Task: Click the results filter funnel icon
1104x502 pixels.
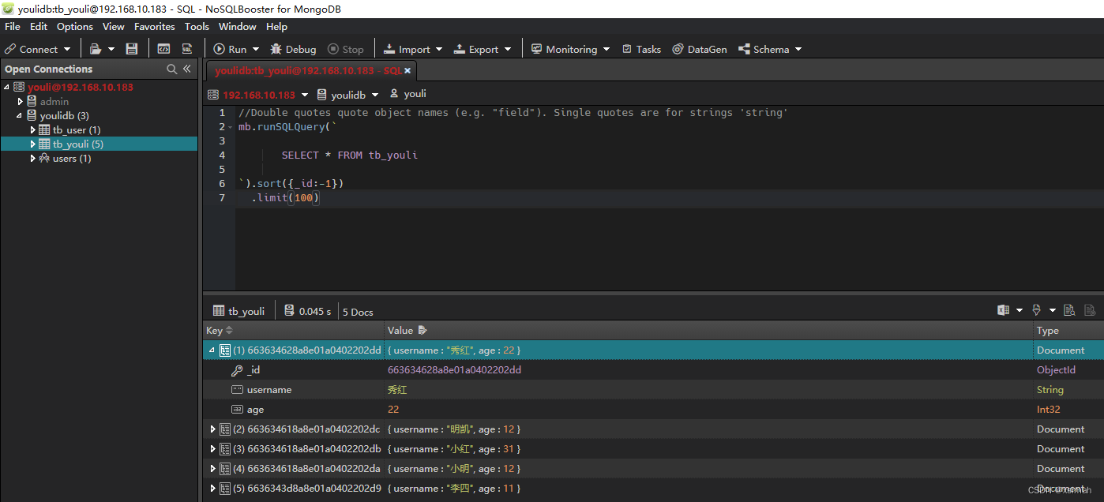Action: [x=1036, y=310]
